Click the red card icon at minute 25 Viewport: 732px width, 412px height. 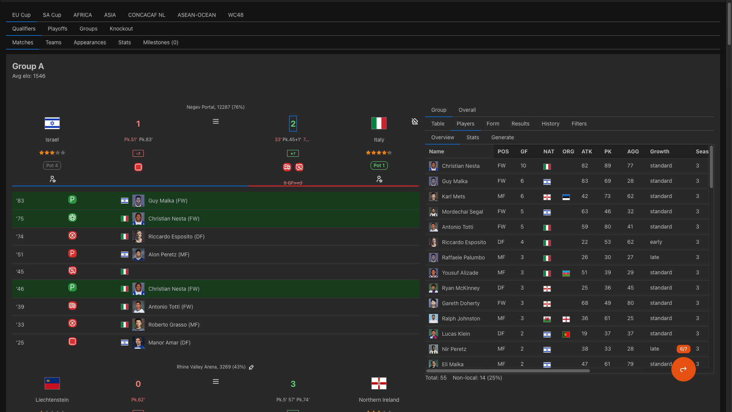[x=72, y=341]
